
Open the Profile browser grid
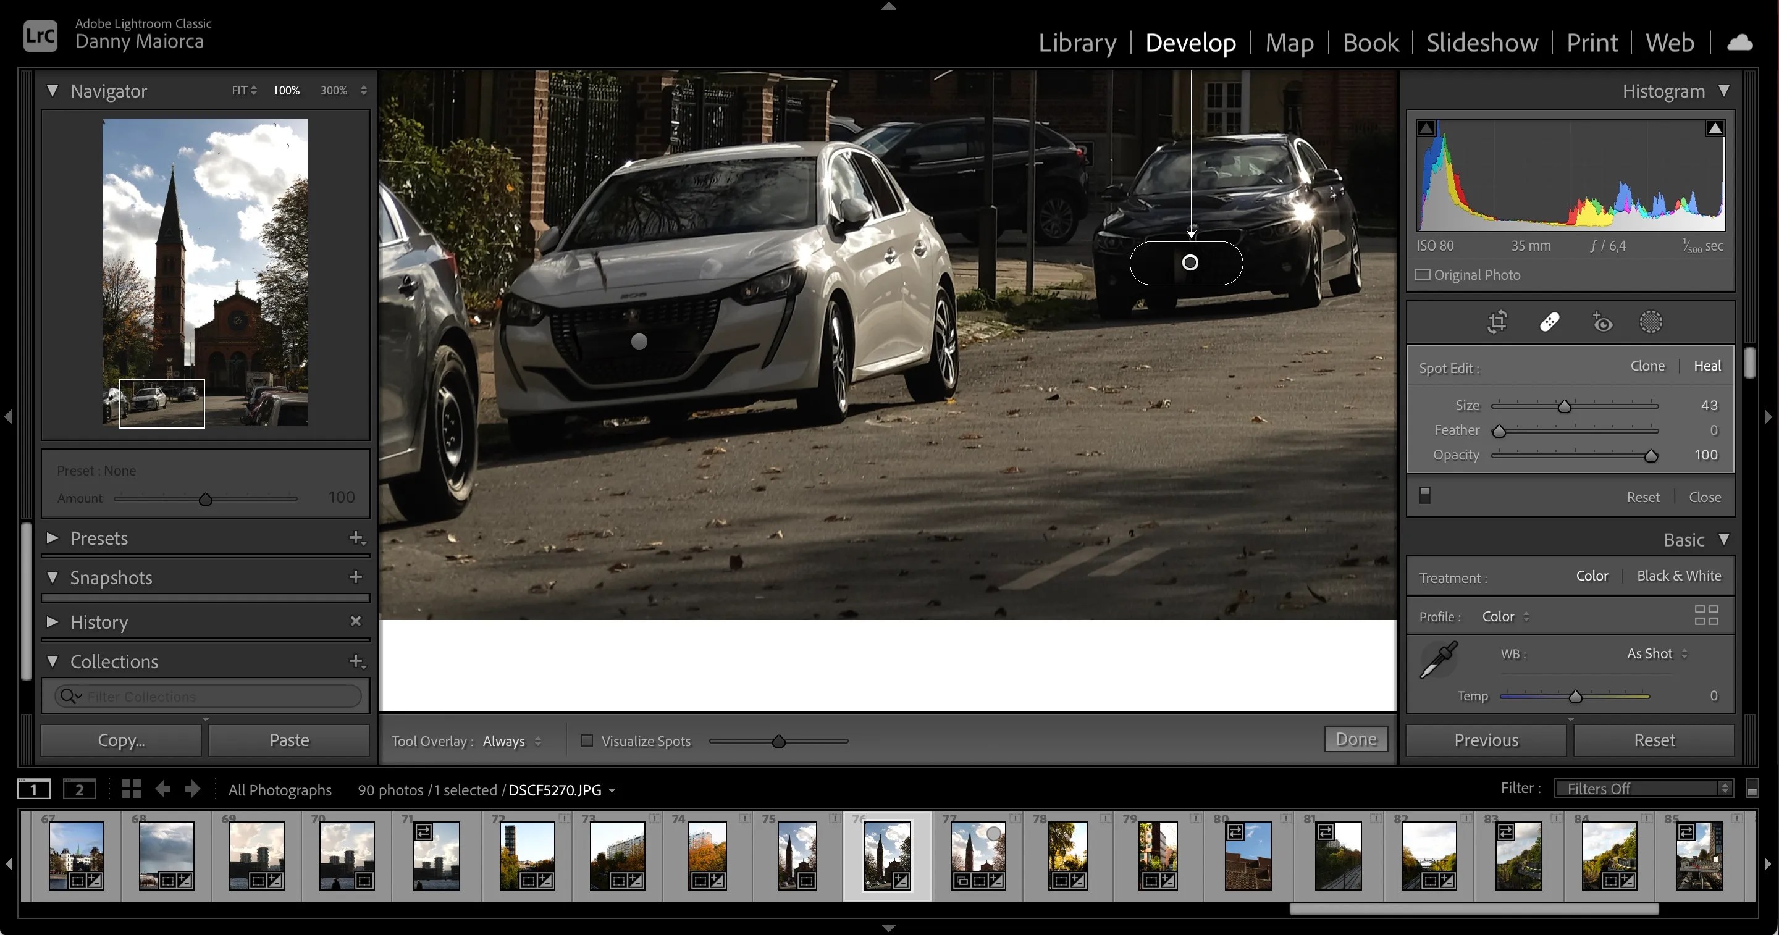(1708, 614)
